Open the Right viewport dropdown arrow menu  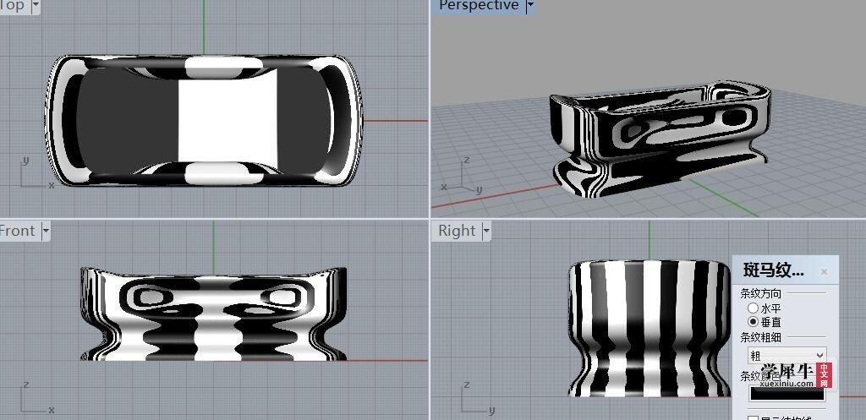[x=486, y=231]
